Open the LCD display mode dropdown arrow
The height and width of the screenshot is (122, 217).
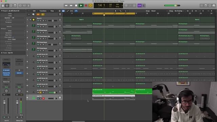[122, 5]
